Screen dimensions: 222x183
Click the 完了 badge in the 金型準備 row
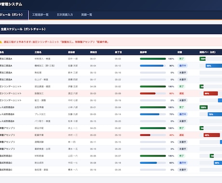181,107
